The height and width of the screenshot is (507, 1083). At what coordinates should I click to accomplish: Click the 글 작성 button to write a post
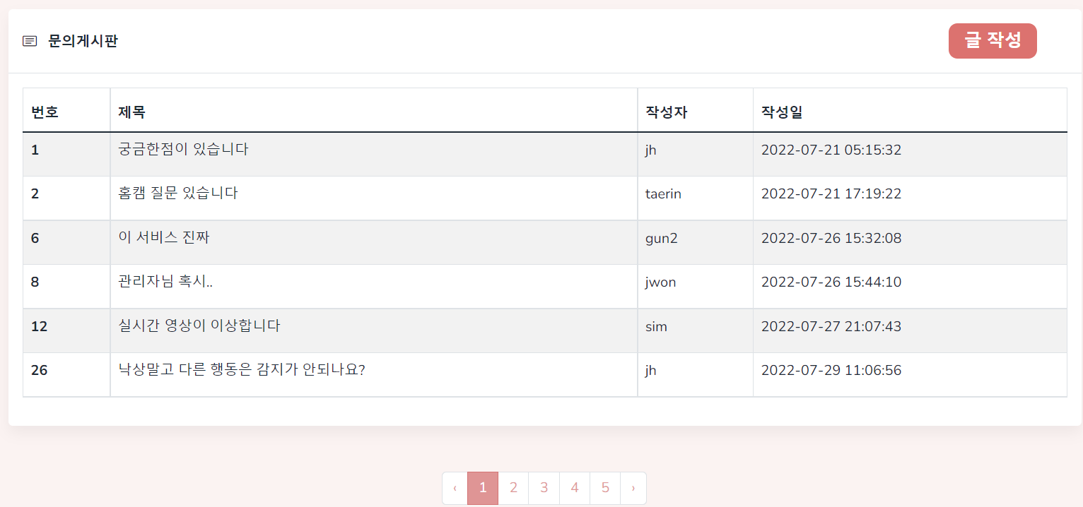[993, 40]
